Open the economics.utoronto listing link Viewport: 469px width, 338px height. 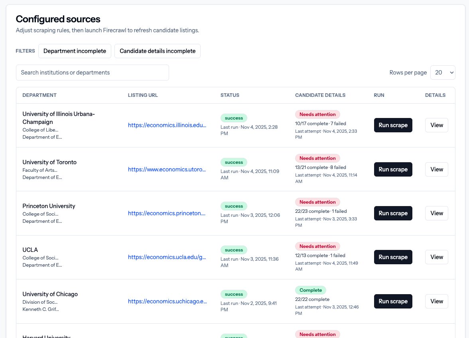167,169
